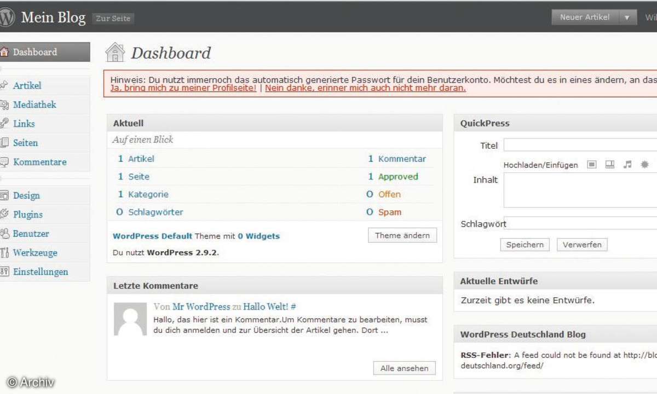Click the Aktuell panel header

point(274,123)
